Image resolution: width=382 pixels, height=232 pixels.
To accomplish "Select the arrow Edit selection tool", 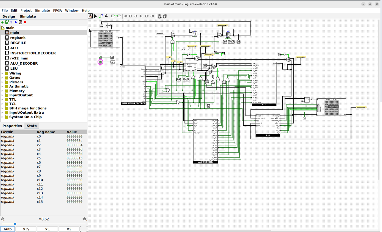I will (95, 16).
